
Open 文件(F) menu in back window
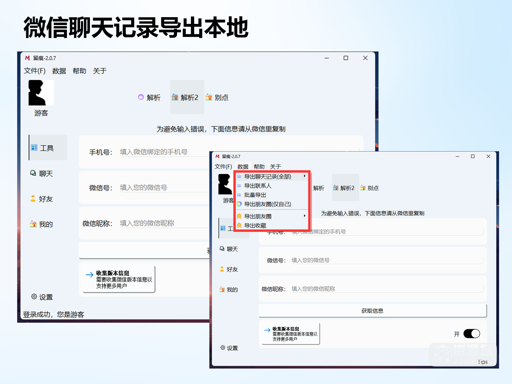tap(35, 71)
